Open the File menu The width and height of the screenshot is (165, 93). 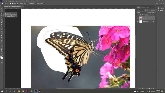[4, 1]
